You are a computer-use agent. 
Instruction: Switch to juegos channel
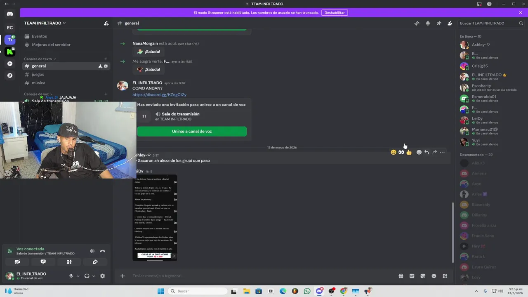pyautogui.click(x=66, y=75)
